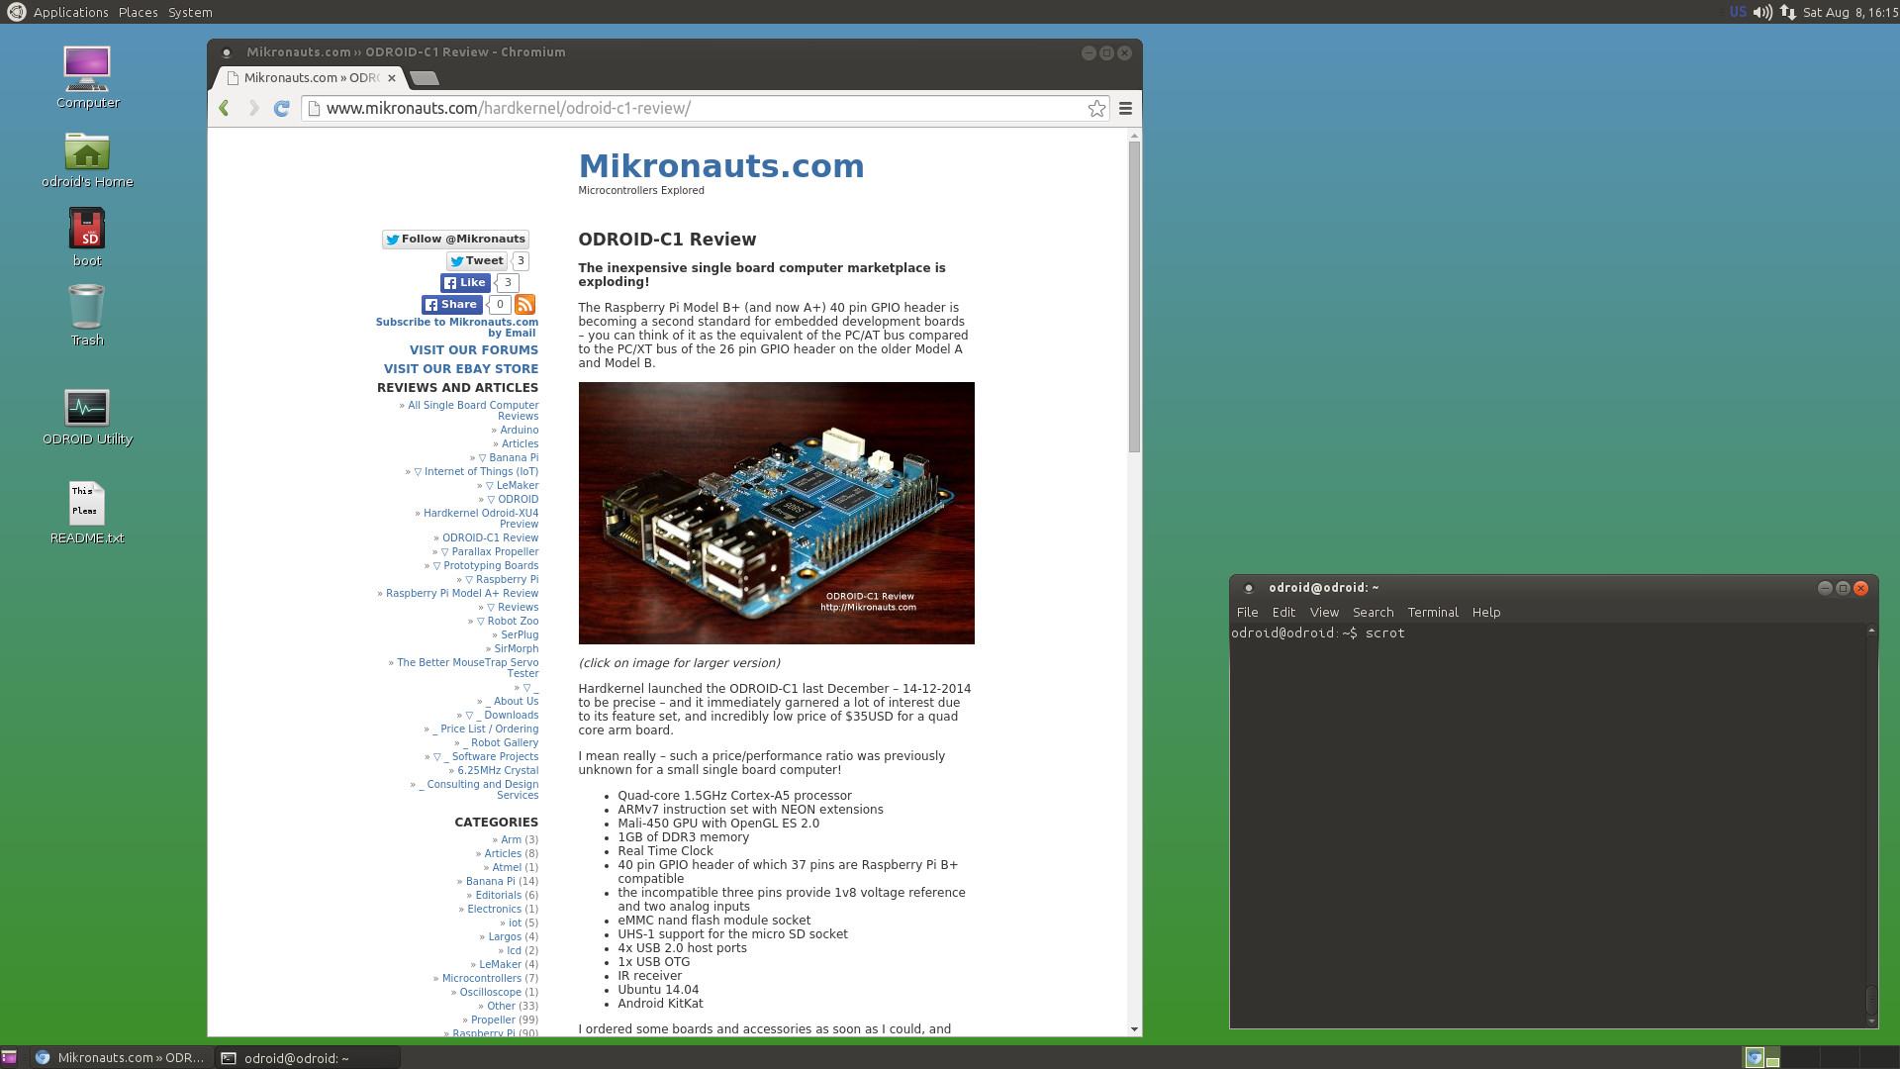Click the Mikronauts.com site title
Image resolution: width=1900 pixels, height=1069 pixels.
tap(720, 166)
